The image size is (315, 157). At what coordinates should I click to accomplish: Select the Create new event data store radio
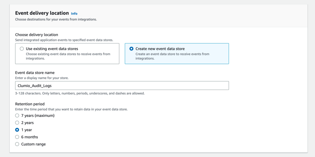pyautogui.click(x=131, y=49)
